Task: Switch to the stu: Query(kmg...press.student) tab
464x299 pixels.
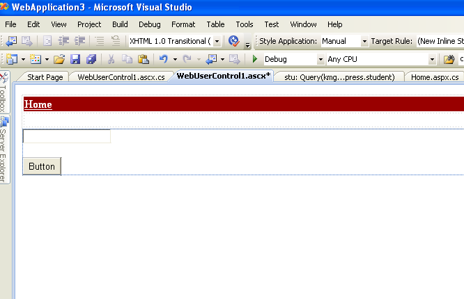Action: click(339, 77)
